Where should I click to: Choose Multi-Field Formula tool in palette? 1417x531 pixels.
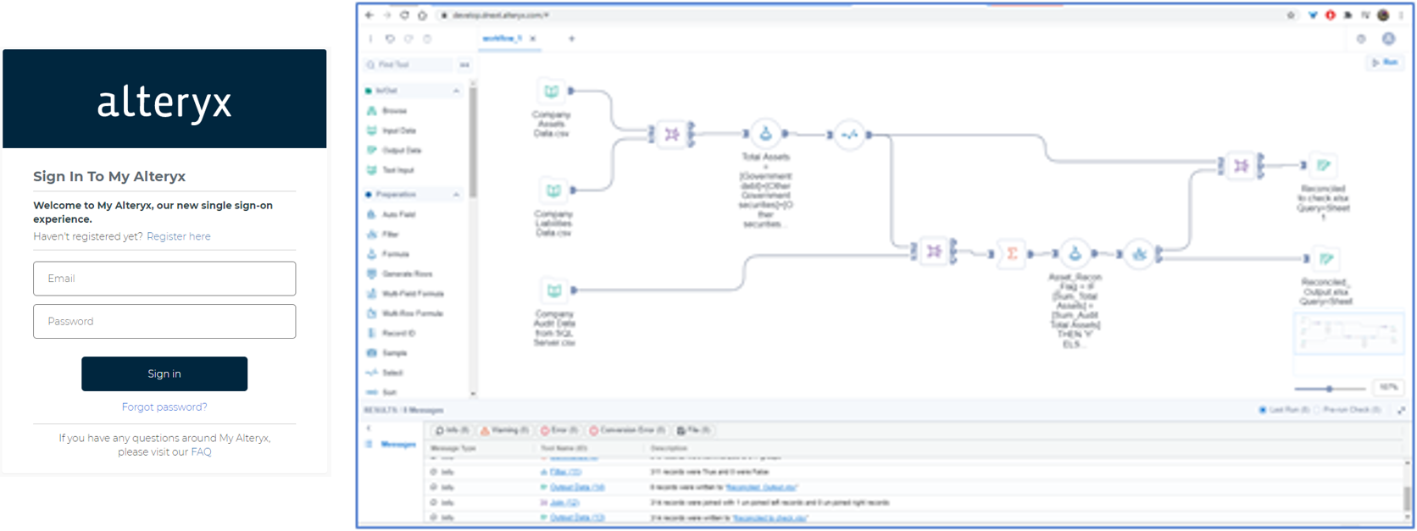405,294
